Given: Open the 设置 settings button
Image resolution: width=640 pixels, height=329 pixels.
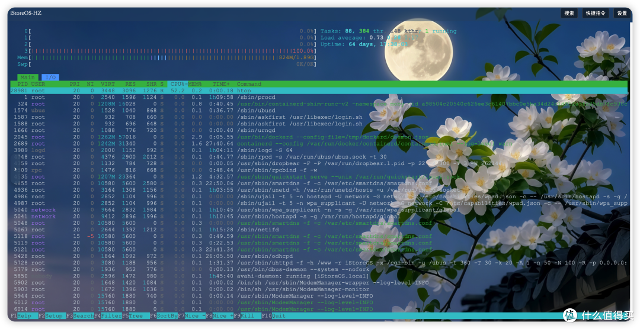Looking at the screenshot, I should [x=622, y=13].
